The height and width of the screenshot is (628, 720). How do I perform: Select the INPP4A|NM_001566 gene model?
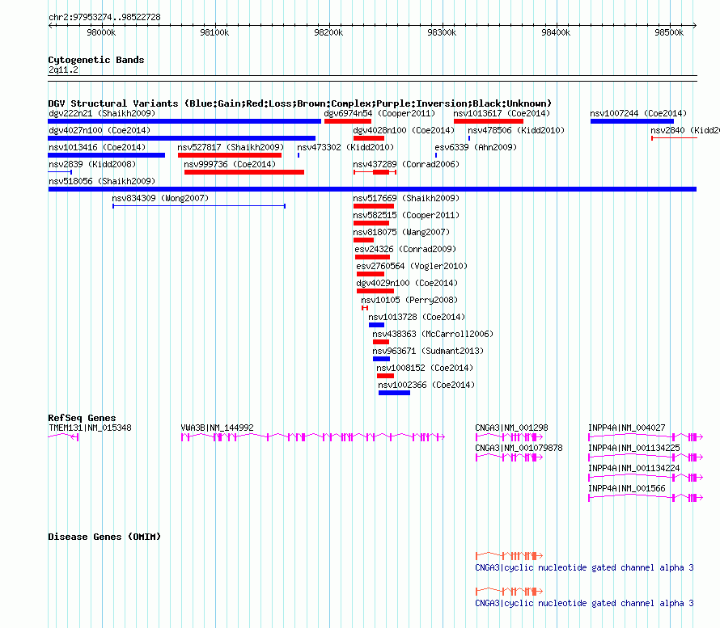(x=646, y=498)
